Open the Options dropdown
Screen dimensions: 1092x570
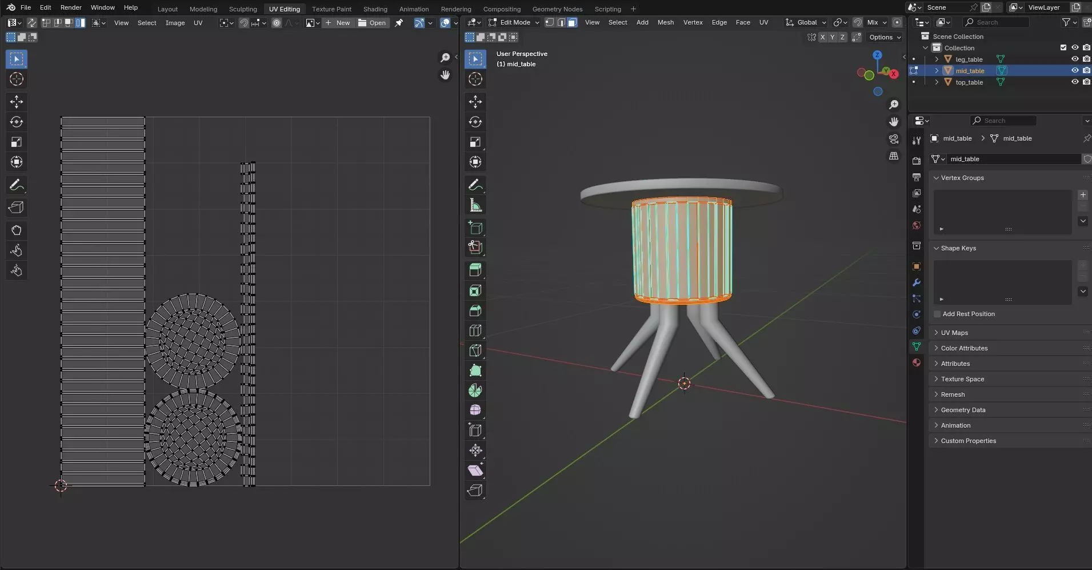[885, 37]
